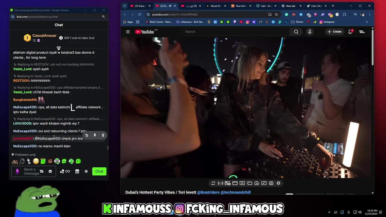Open the taskbar volume control

click(x=360, y=212)
